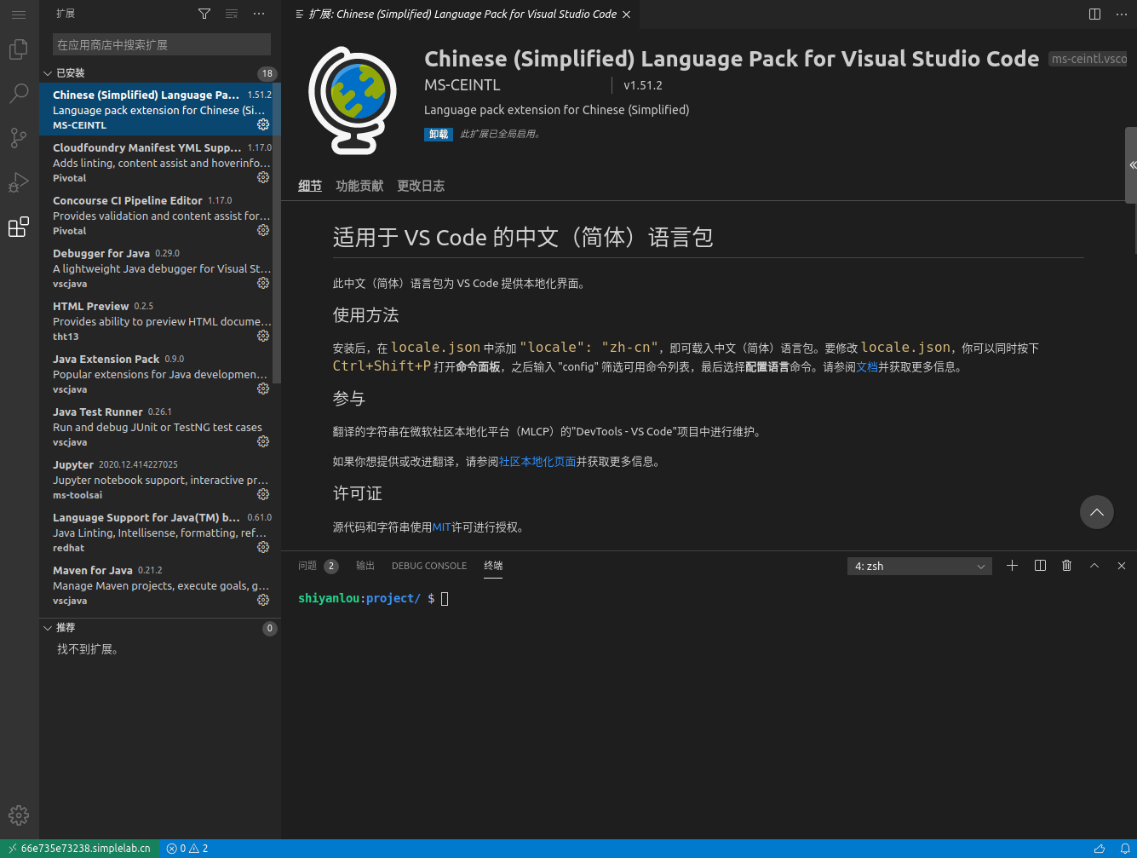Open the Explorer view in activity bar
Screen dimensions: 1137x858
pyautogui.click(x=19, y=49)
